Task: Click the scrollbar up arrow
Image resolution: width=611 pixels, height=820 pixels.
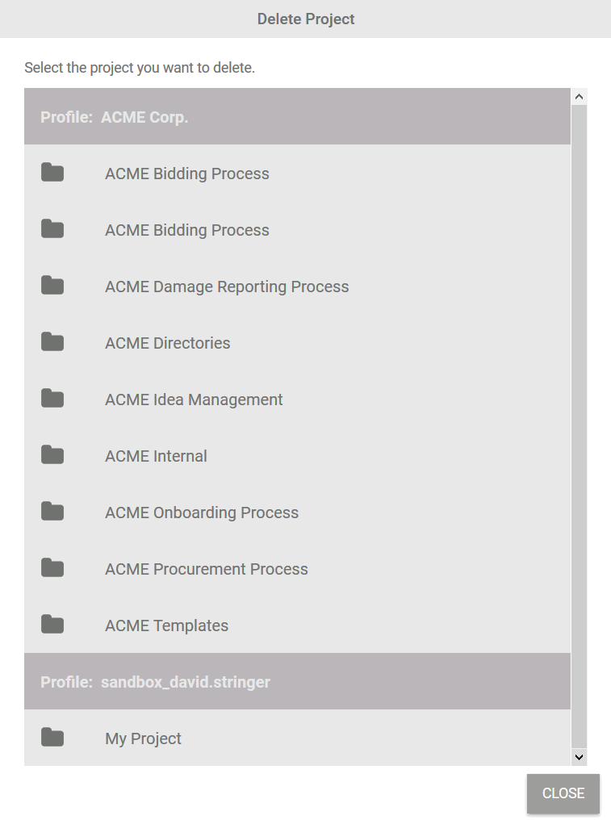Action: [x=579, y=96]
